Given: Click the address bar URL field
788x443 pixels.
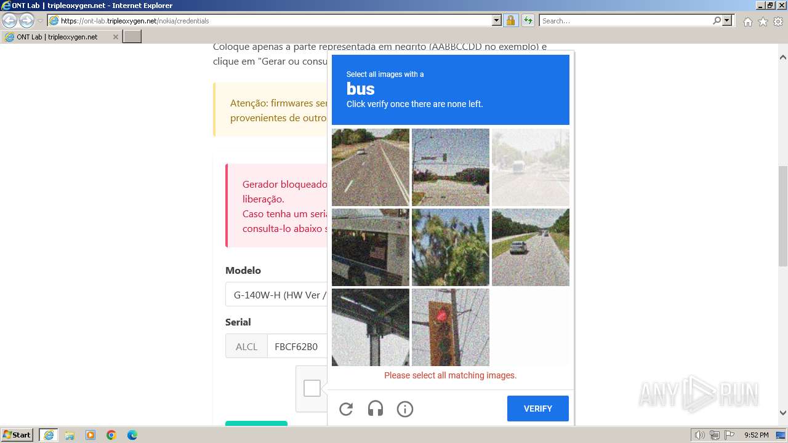Looking at the screenshot, I should 275,20.
